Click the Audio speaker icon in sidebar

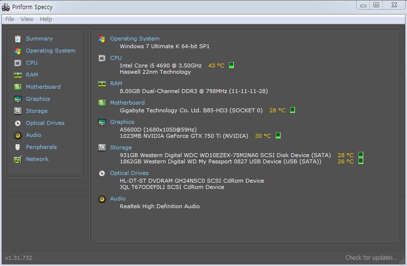tap(18, 135)
